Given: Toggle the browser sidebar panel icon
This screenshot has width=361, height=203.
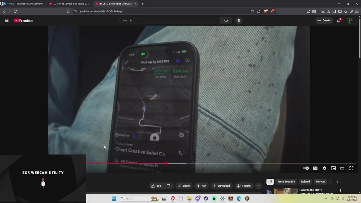Looking at the screenshot, I should click(334, 11).
